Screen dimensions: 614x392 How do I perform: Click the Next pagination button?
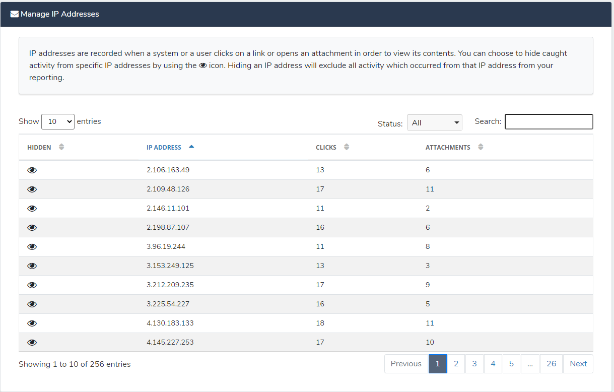(x=578, y=363)
